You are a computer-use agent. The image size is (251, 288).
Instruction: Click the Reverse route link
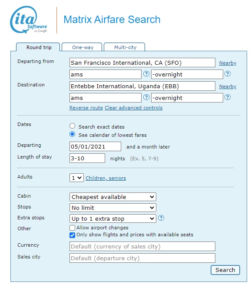point(86,108)
